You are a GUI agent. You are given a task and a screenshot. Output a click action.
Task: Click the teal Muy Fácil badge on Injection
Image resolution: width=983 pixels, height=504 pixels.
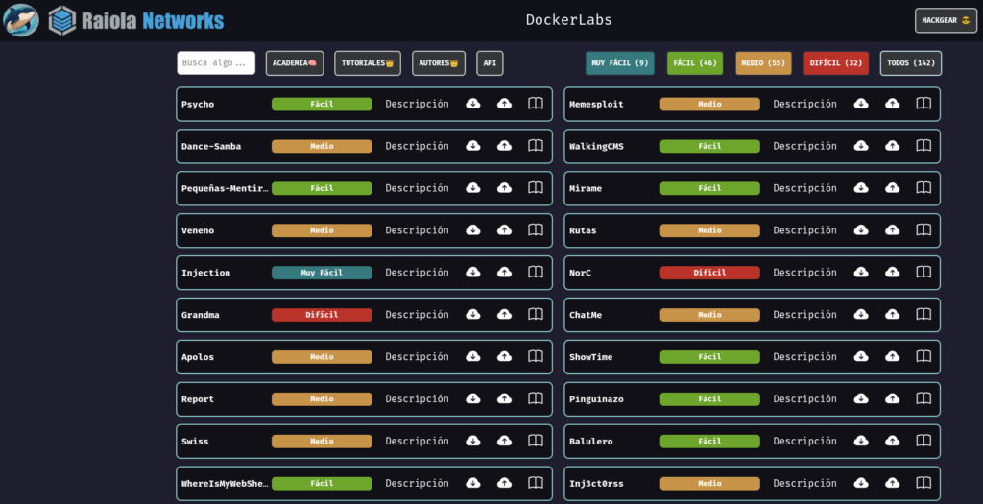[322, 273]
